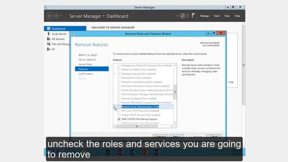This screenshot has height=162, width=288.
Task: Toggle Message Queuing checkbox
Action: click(119, 74)
